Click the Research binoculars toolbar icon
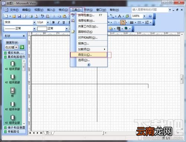This screenshot has height=142, width=186. 48,16
